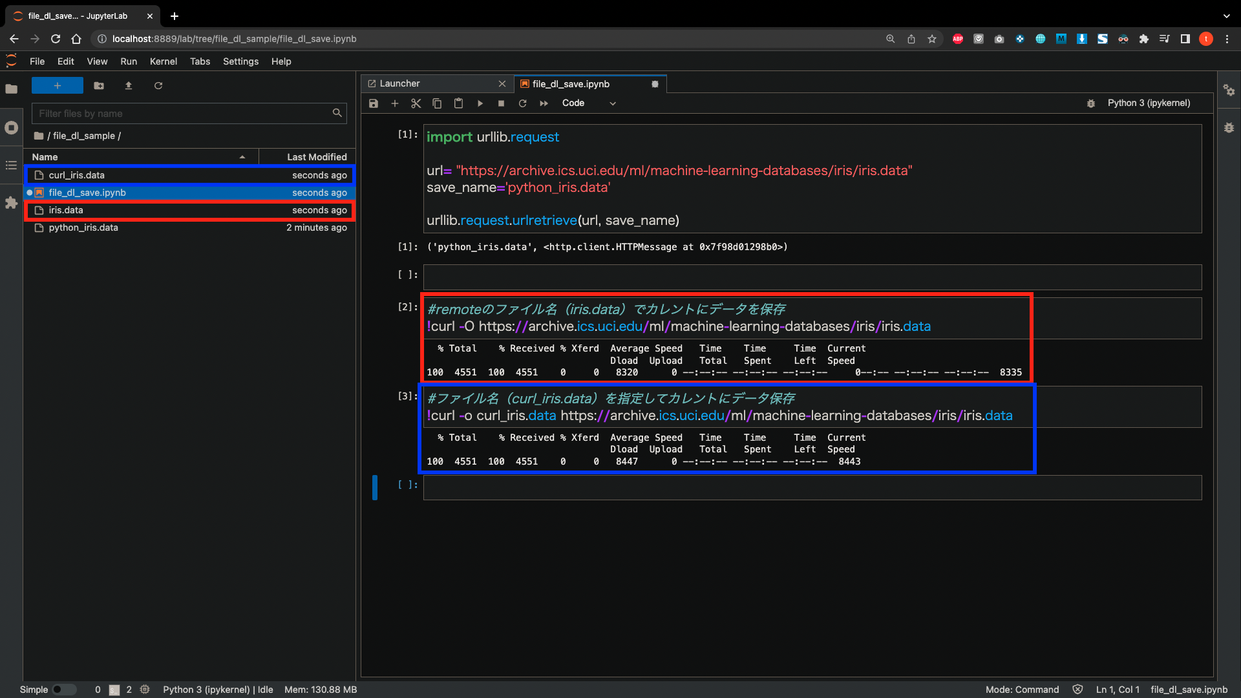Open the Kernel menu
This screenshot has width=1241, height=698.
[x=163, y=61]
